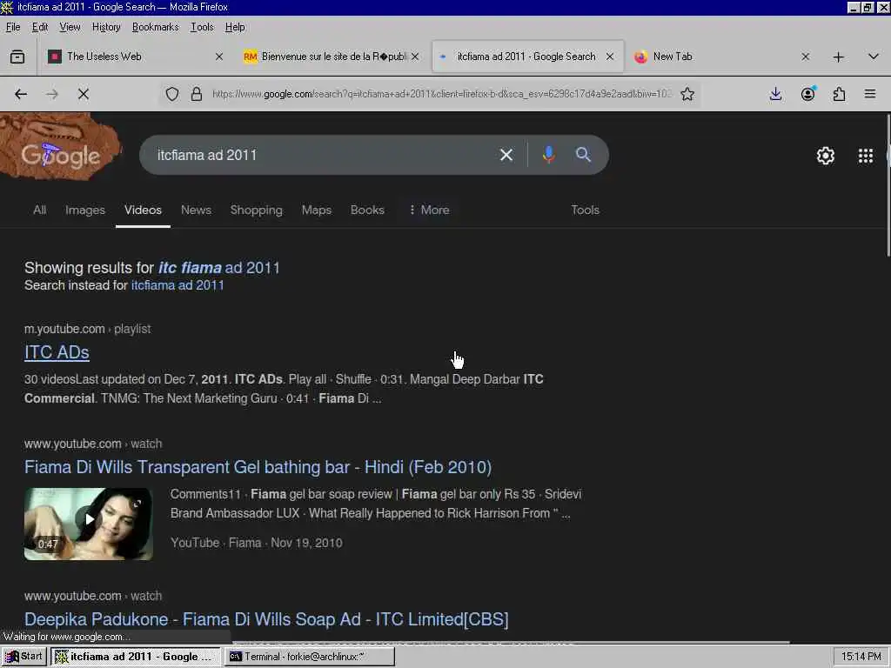Open the File menu
The width and height of the screenshot is (891, 668).
[12, 27]
